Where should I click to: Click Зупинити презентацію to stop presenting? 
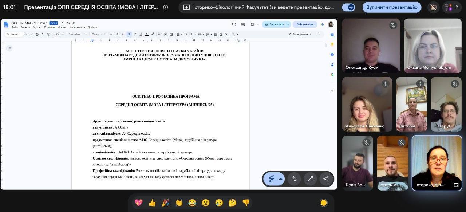click(392, 7)
